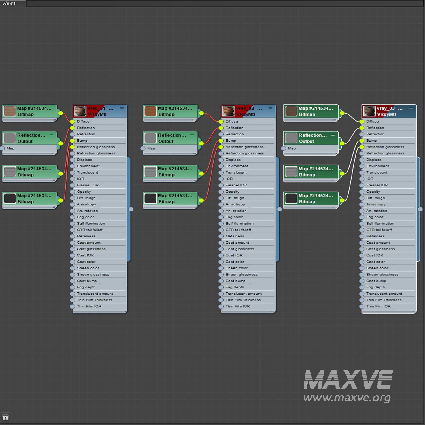This screenshot has width=425, height=425.
Task: Toggle the rightmost Reflection Output node's minus button
Action: click(333, 135)
